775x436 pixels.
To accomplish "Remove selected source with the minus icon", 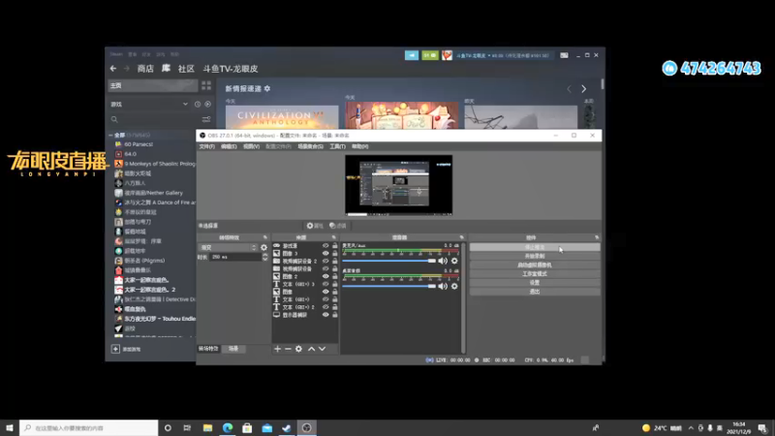I will pyautogui.click(x=288, y=349).
